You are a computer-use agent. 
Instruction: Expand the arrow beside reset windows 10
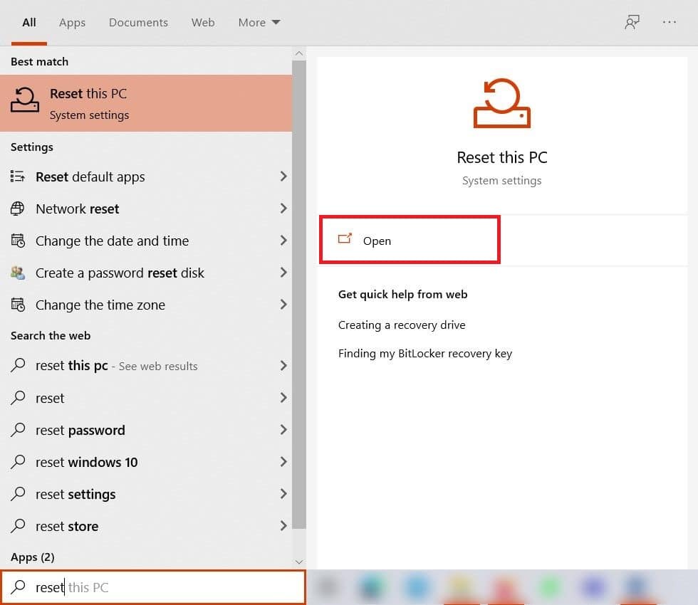click(x=283, y=462)
